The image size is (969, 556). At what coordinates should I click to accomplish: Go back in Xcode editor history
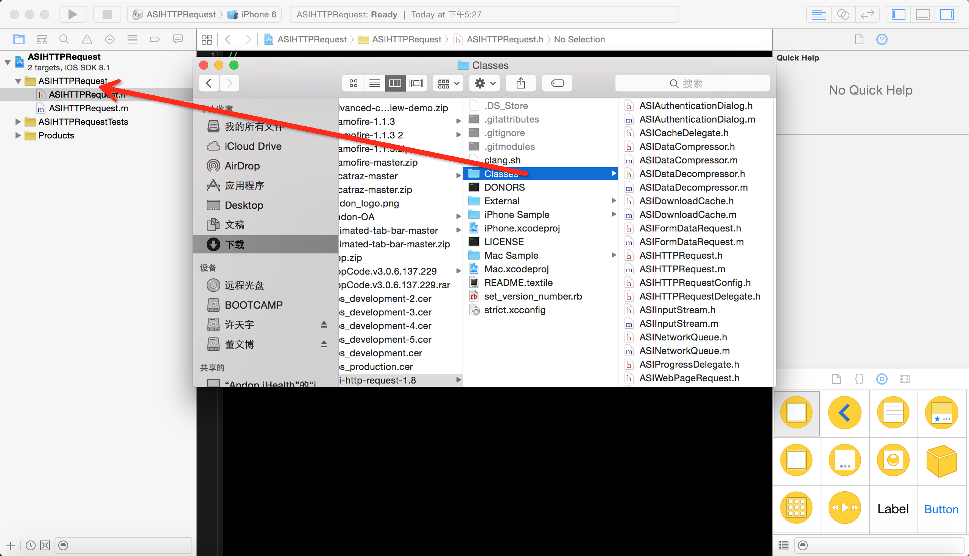coord(228,39)
